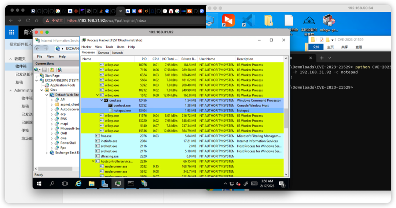Open terminal tab dropdown arrow

330,58
